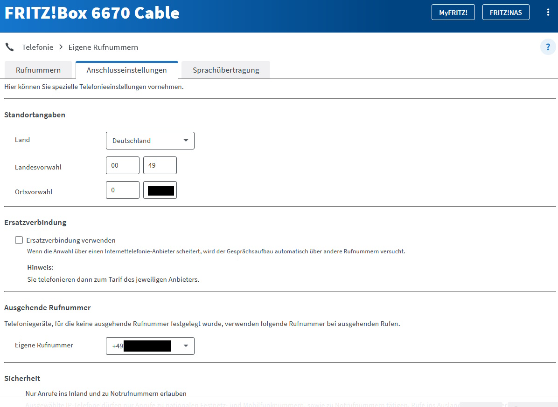The image size is (558, 407).
Task: Click the 'Sie telefonieren dann zum Tarif' note
Action: (113, 279)
